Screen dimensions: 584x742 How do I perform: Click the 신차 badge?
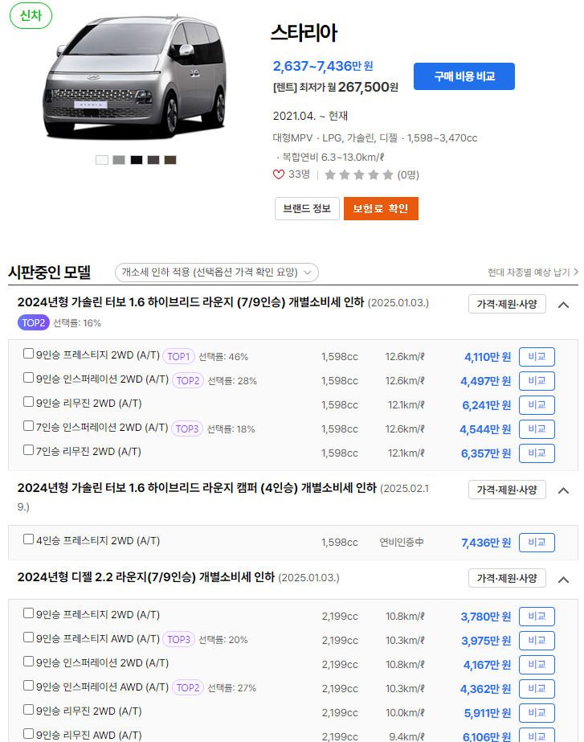coord(31,15)
